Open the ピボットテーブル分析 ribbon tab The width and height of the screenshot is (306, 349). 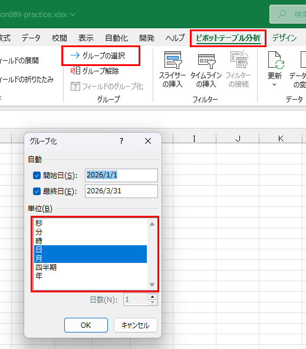coord(228,38)
